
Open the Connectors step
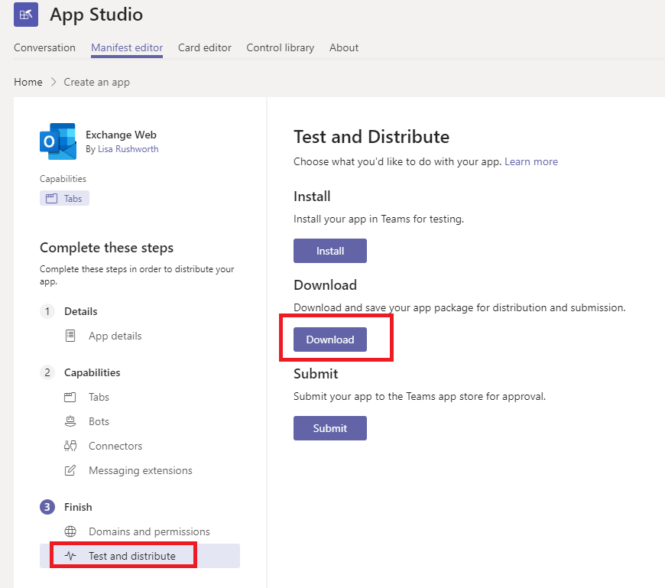click(x=115, y=446)
